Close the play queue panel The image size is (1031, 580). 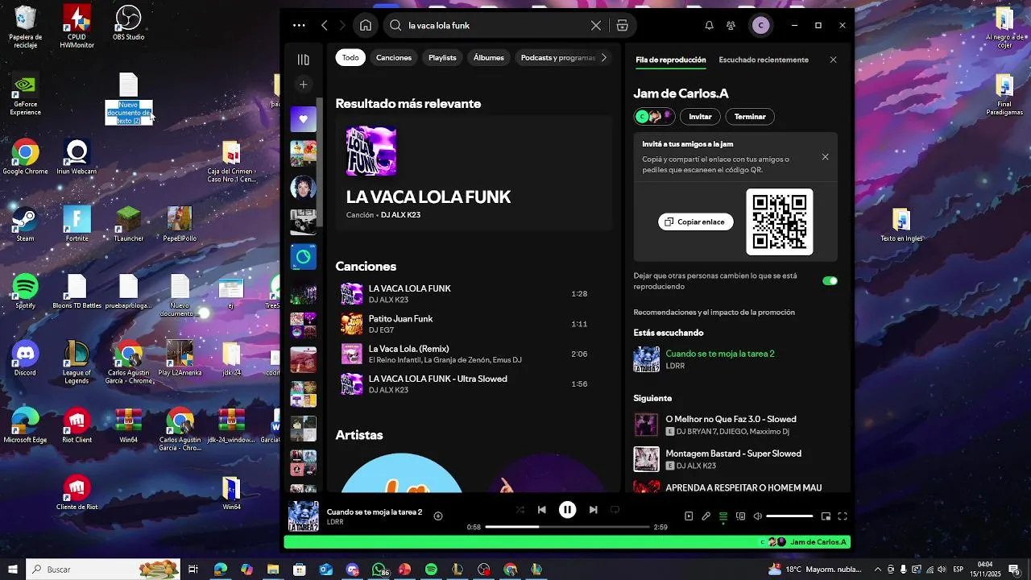pyautogui.click(x=834, y=60)
